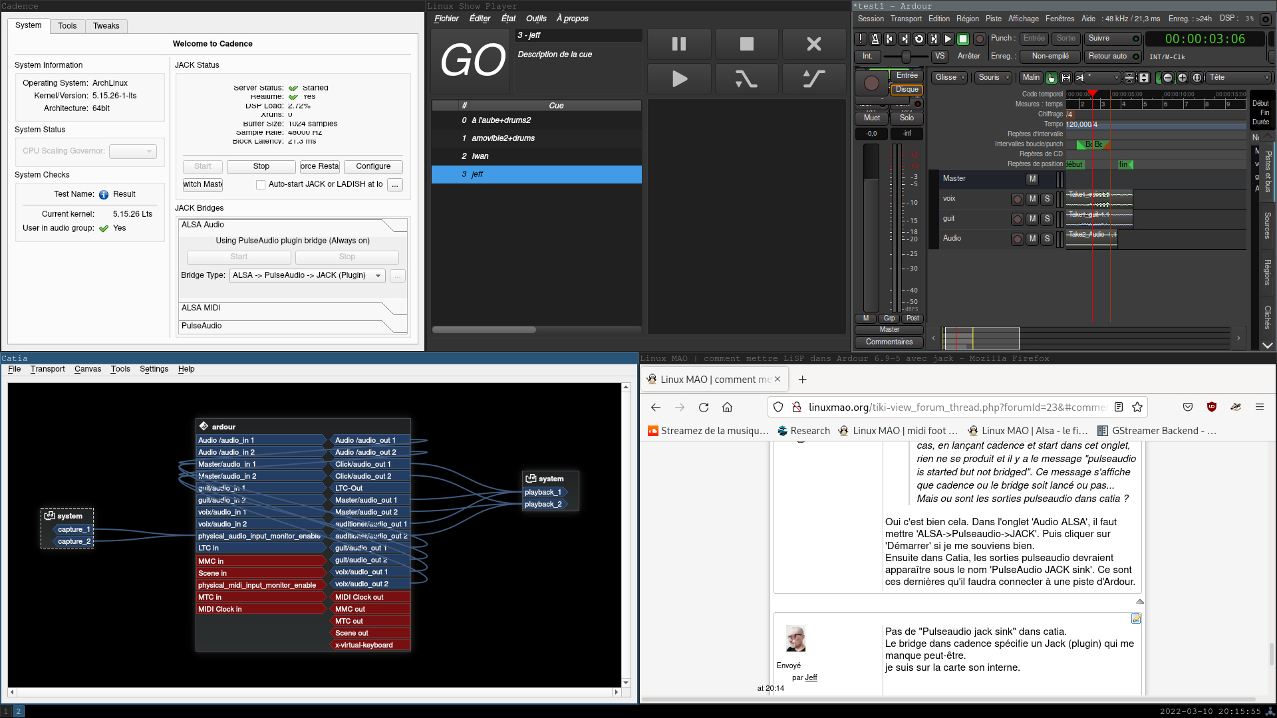The width and height of the screenshot is (1277, 718).
Task: Enable Auto-start JACK or LADISH checkbox
Action: tap(261, 185)
